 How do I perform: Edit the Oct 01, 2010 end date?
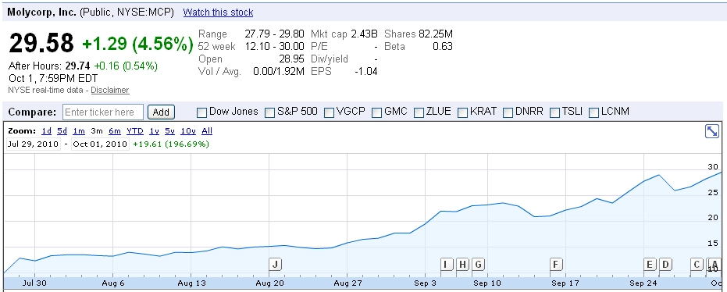(x=100, y=144)
